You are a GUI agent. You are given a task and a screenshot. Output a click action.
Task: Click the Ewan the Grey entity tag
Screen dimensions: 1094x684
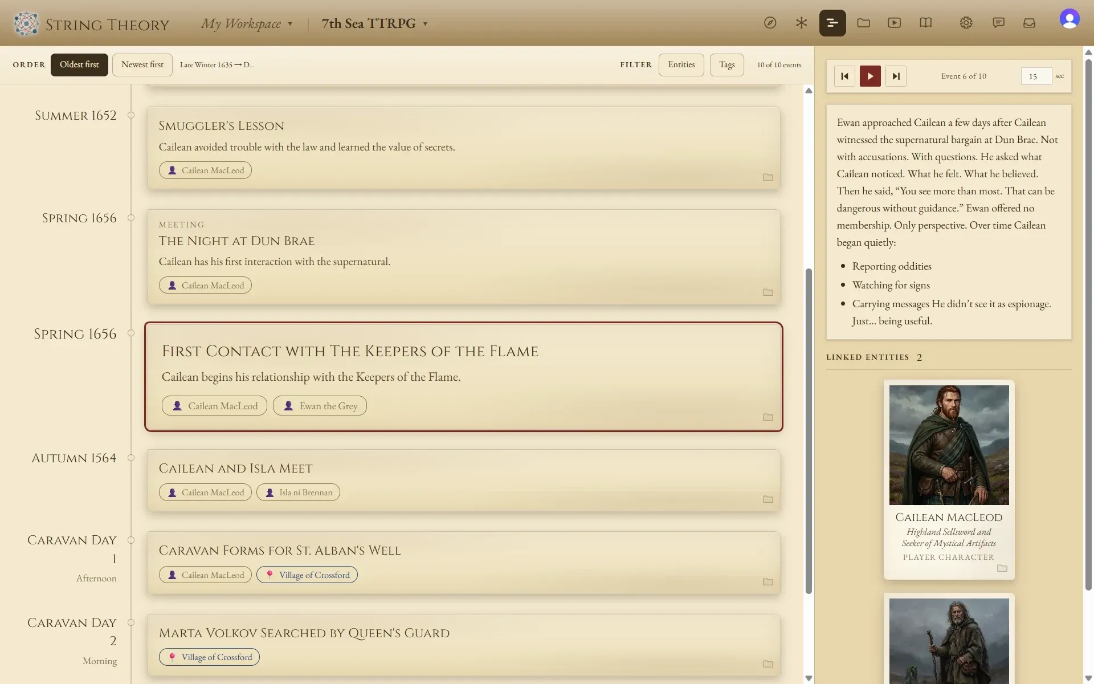[320, 406]
